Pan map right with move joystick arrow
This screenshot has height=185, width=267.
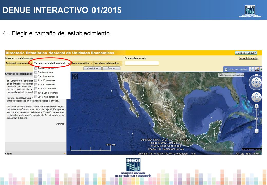(x=260, y=97)
